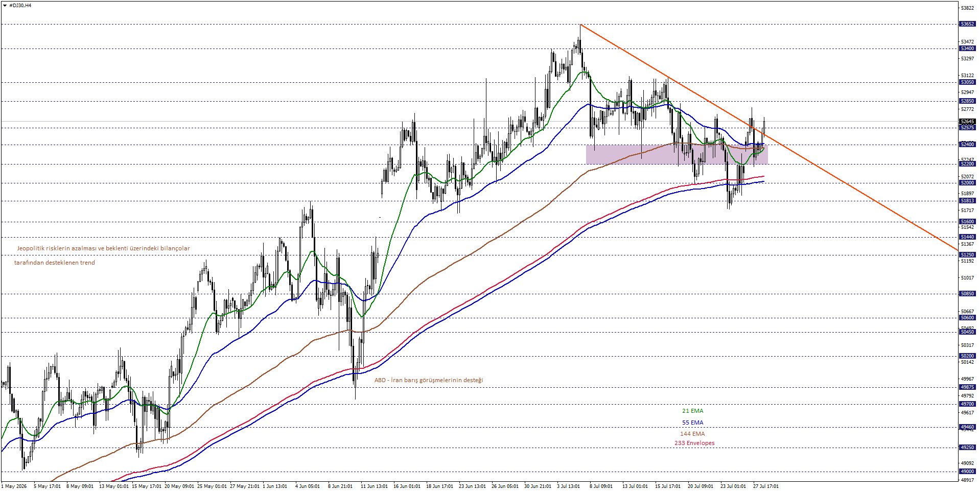This screenshot has height=492, width=979.
Task: Click the 50200 price level tag
Action: pos(967,356)
